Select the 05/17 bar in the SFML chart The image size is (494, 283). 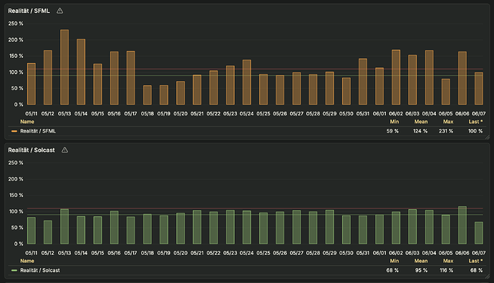pos(131,78)
